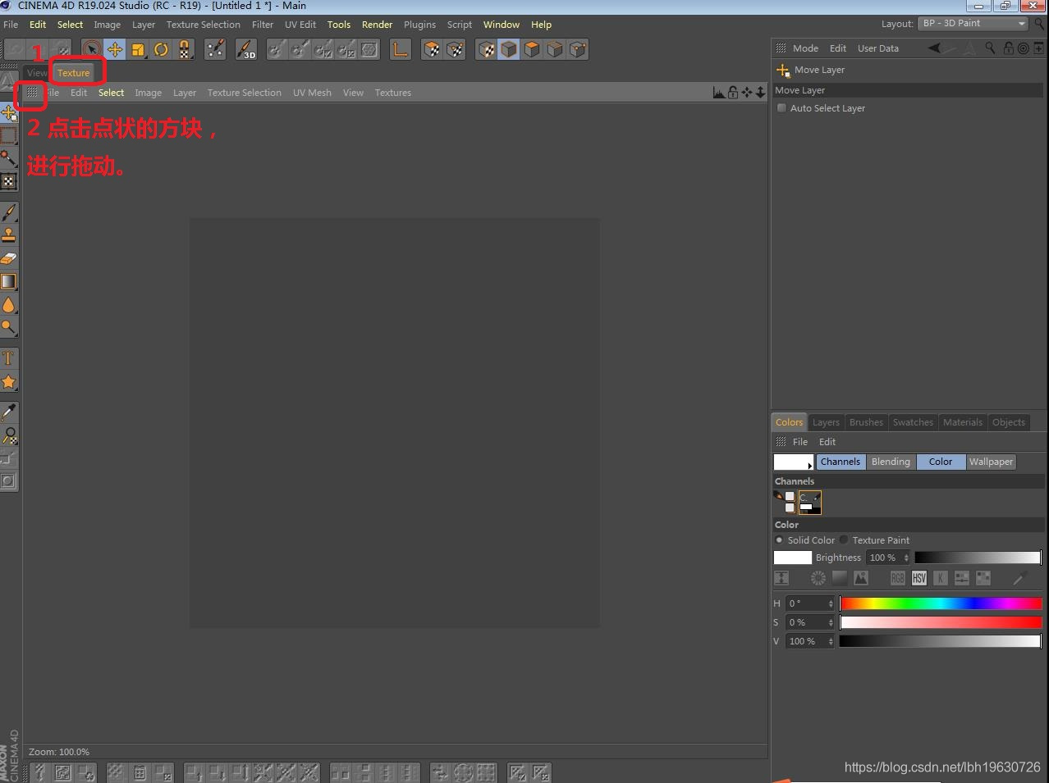Select the Smudge droplet tool

[9, 305]
